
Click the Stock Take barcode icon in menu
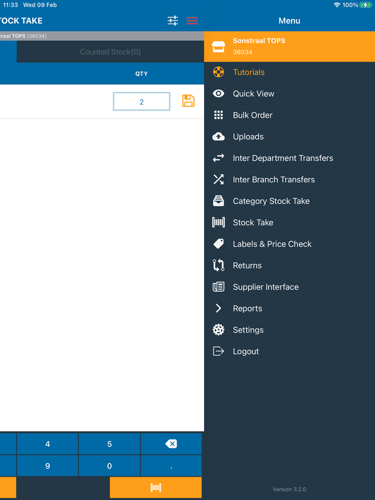[219, 222]
